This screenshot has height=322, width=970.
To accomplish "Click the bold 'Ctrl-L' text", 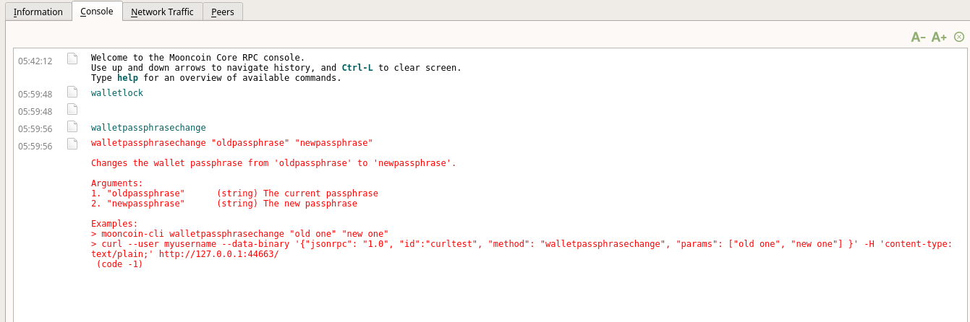I will 357,68.
